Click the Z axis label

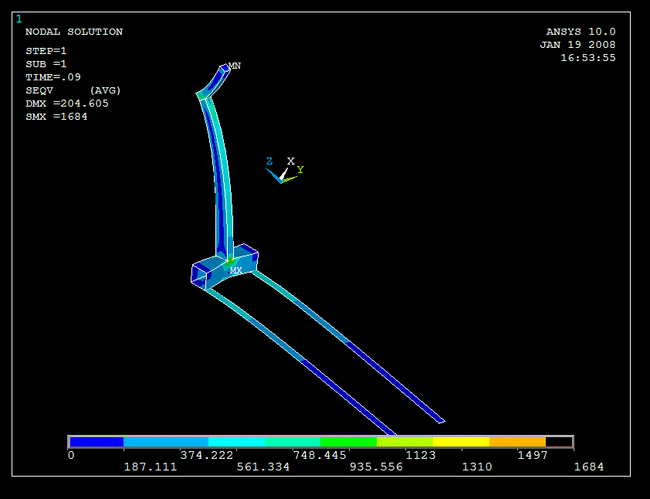[269, 161]
